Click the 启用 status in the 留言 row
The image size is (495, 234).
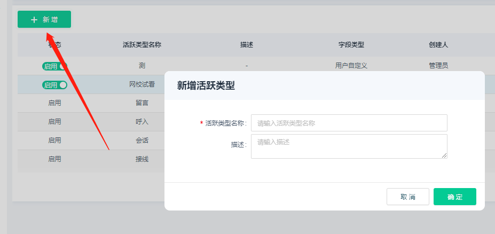pyautogui.click(x=54, y=103)
